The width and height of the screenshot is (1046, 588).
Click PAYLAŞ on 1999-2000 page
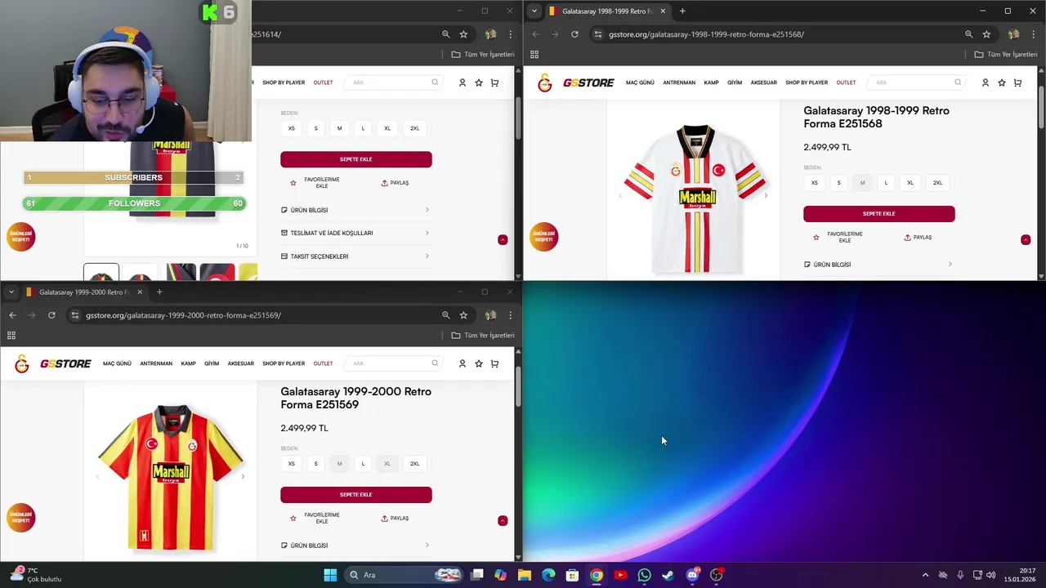pyautogui.click(x=395, y=519)
